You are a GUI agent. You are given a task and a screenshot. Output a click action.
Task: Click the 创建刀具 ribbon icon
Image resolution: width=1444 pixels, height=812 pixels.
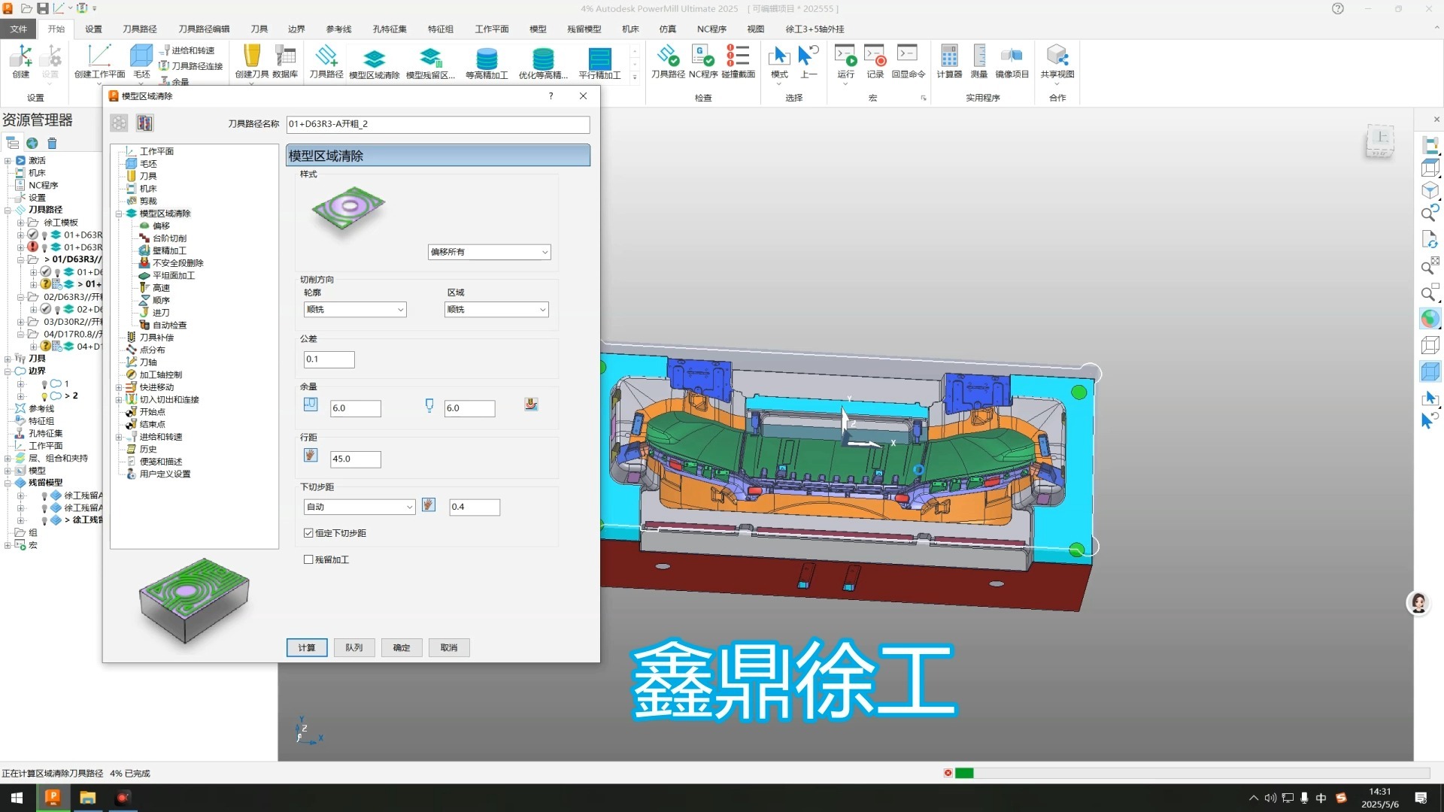coord(252,56)
